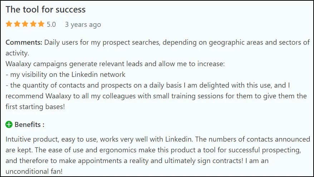Viewport: 314px width, 177px height.
Task: Click the third orange rating star
Action: [x=25, y=24]
